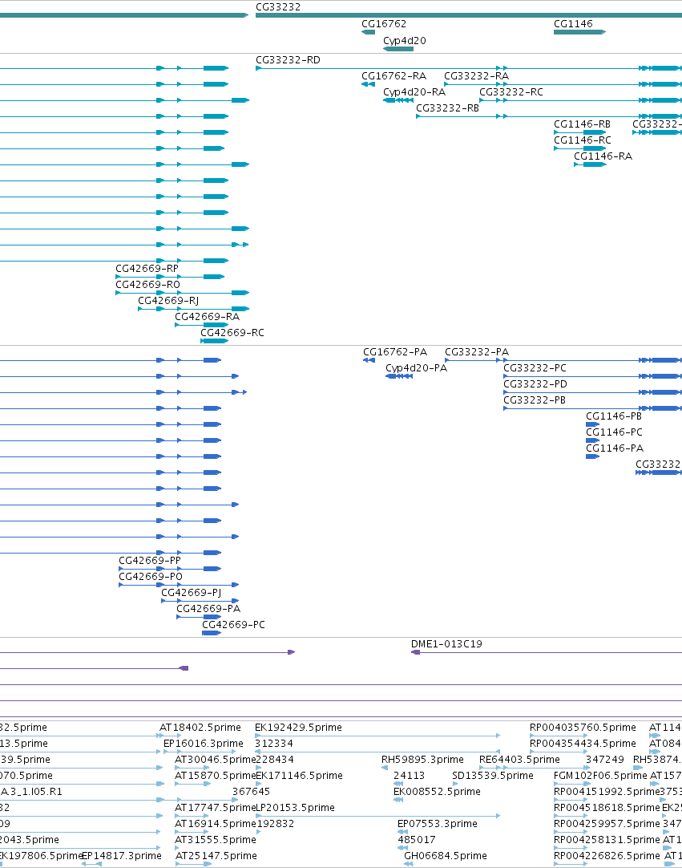The width and height of the screenshot is (682, 868).
Task: Open EST entry 312334
Action: click(x=274, y=744)
